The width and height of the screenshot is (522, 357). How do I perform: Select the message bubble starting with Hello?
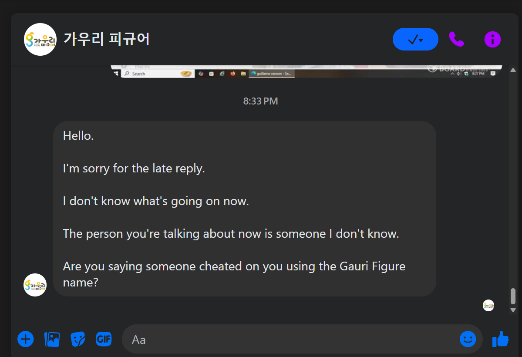(x=245, y=209)
